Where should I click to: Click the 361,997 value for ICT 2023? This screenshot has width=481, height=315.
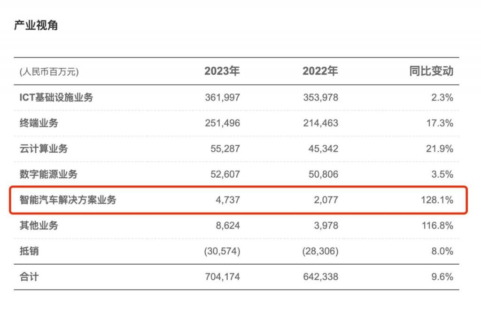click(x=222, y=98)
